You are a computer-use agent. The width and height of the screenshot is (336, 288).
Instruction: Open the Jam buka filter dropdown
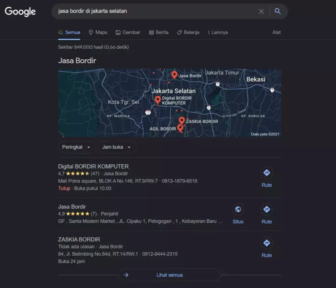click(x=117, y=147)
